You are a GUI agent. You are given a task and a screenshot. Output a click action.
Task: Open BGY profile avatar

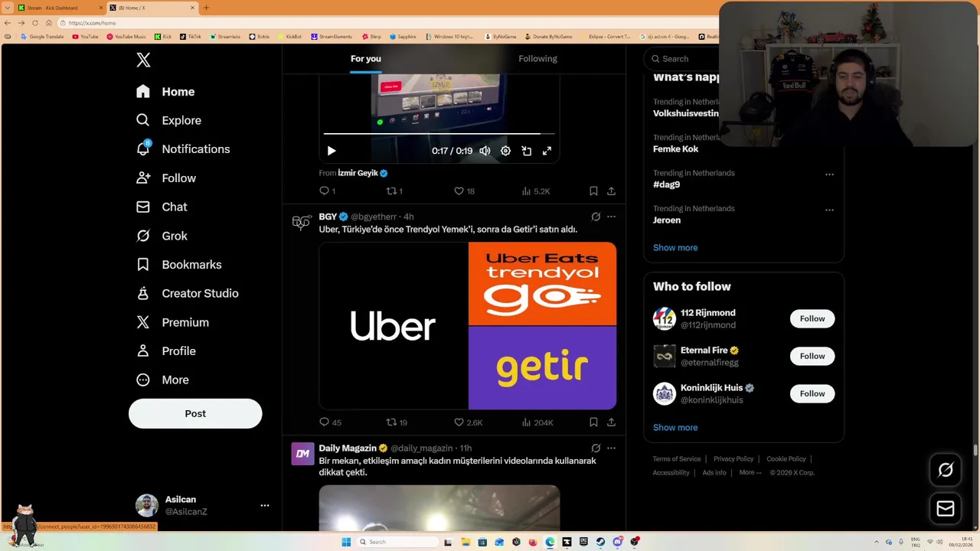coord(302,223)
